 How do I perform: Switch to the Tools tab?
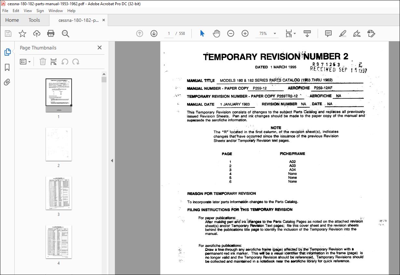(34, 20)
